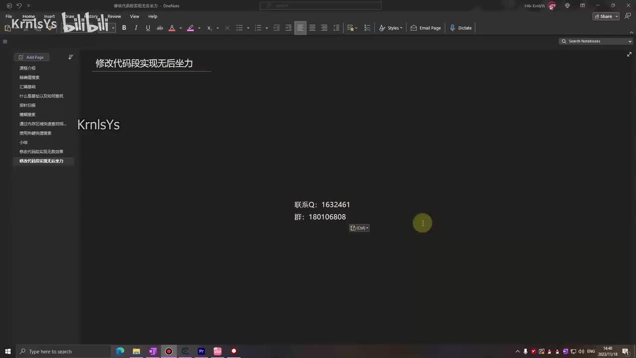Open Adobe Premiere Pro from taskbar
636x358 pixels.
point(201,352)
